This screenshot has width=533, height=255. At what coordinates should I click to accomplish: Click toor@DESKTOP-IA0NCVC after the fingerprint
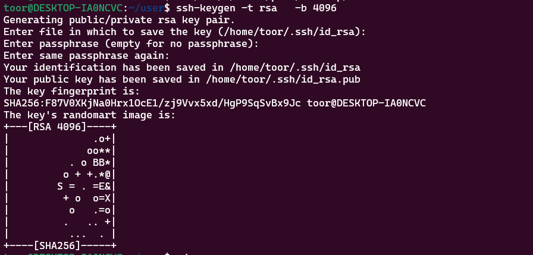pos(366,103)
